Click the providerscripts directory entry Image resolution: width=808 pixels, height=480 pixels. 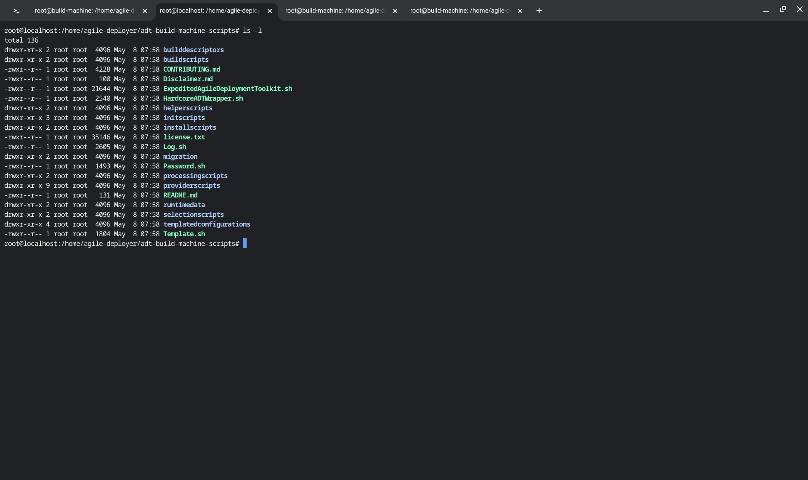tap(191, 186)
